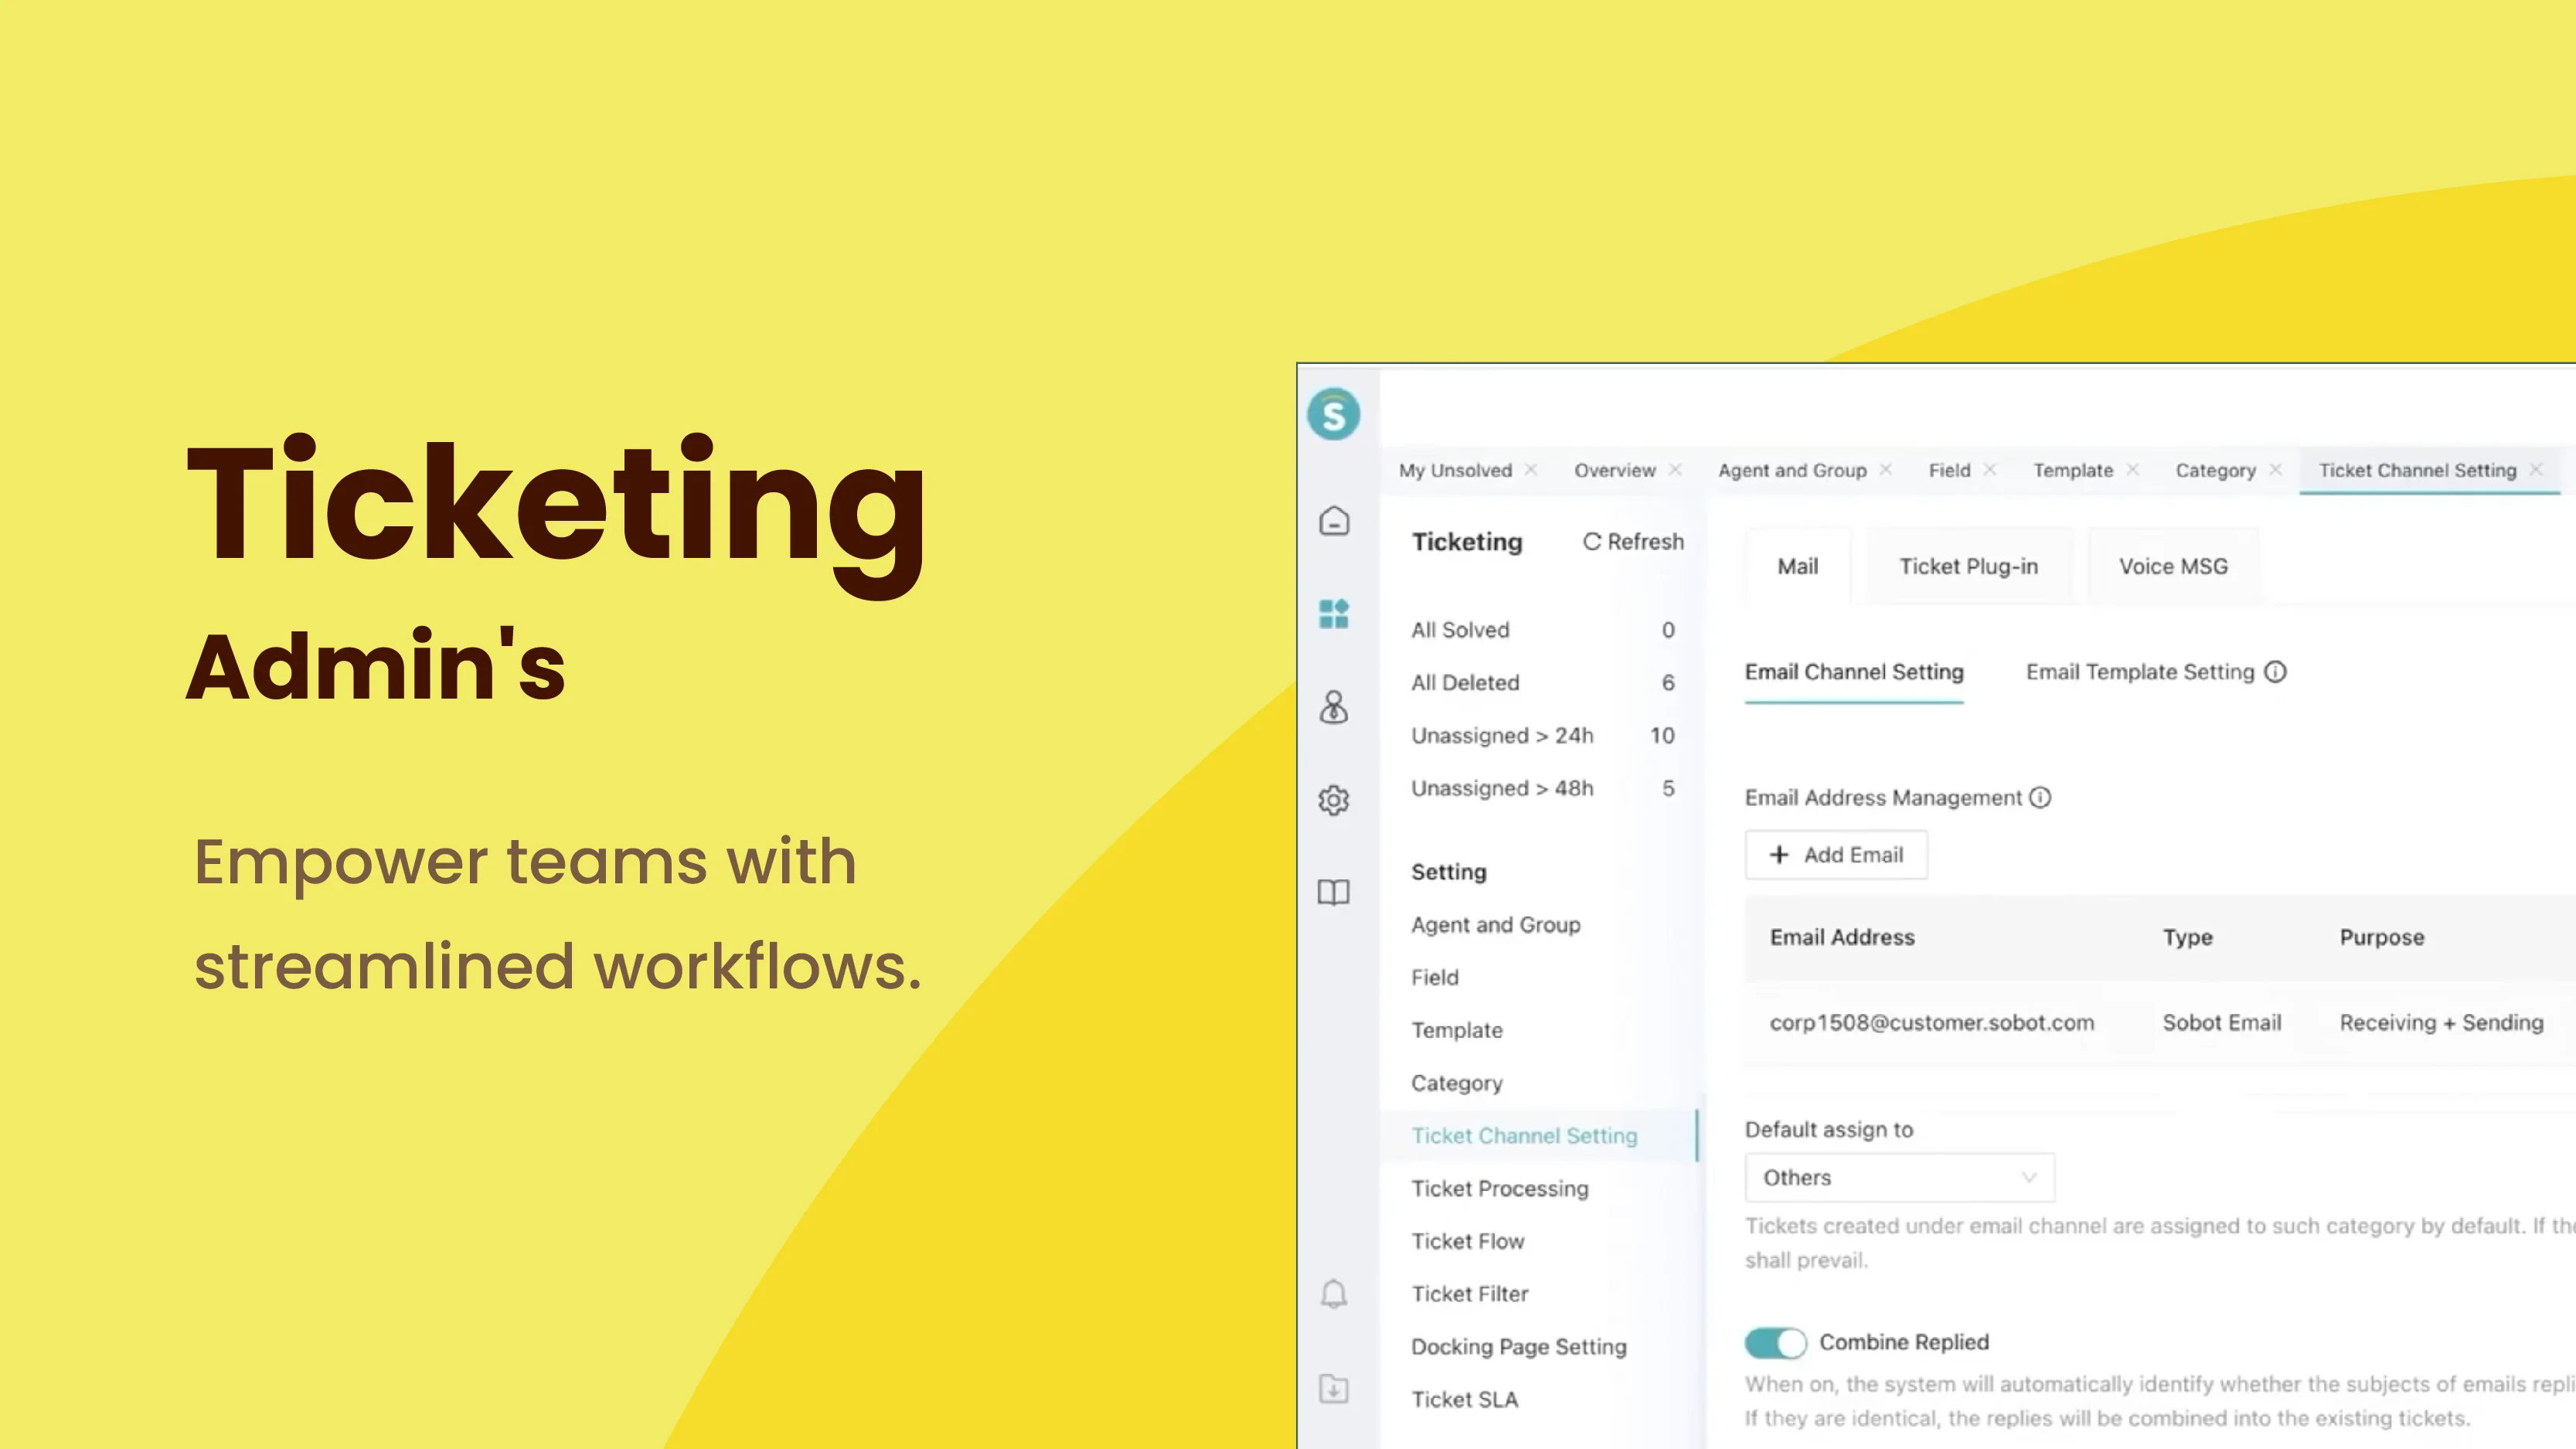
Task: Select the Voice MSG tab
Action: [x=2173, y=564]
